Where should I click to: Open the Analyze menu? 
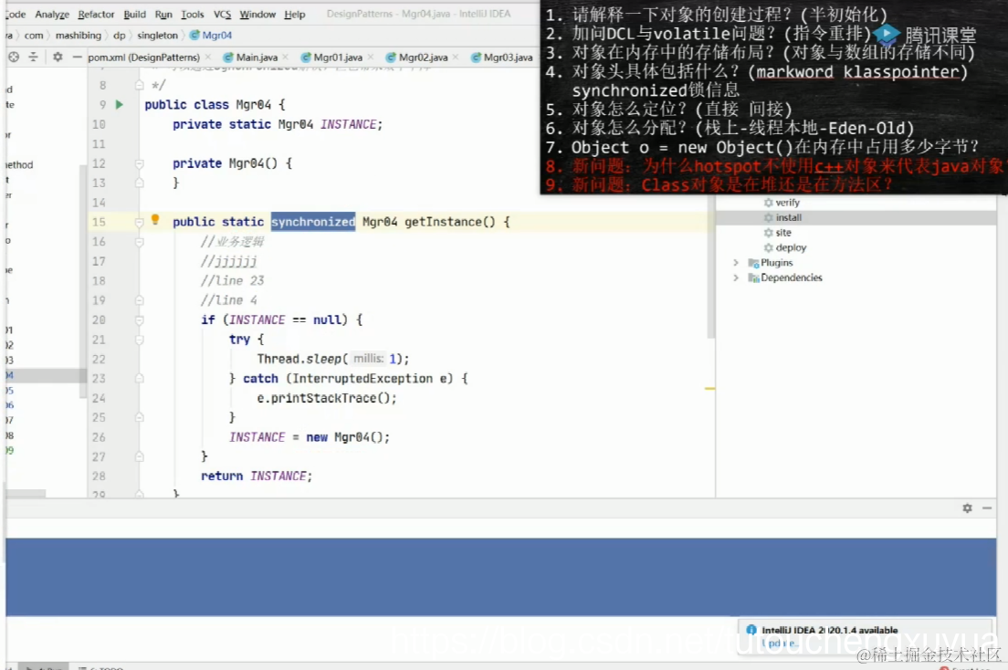[x=52, y=14]
